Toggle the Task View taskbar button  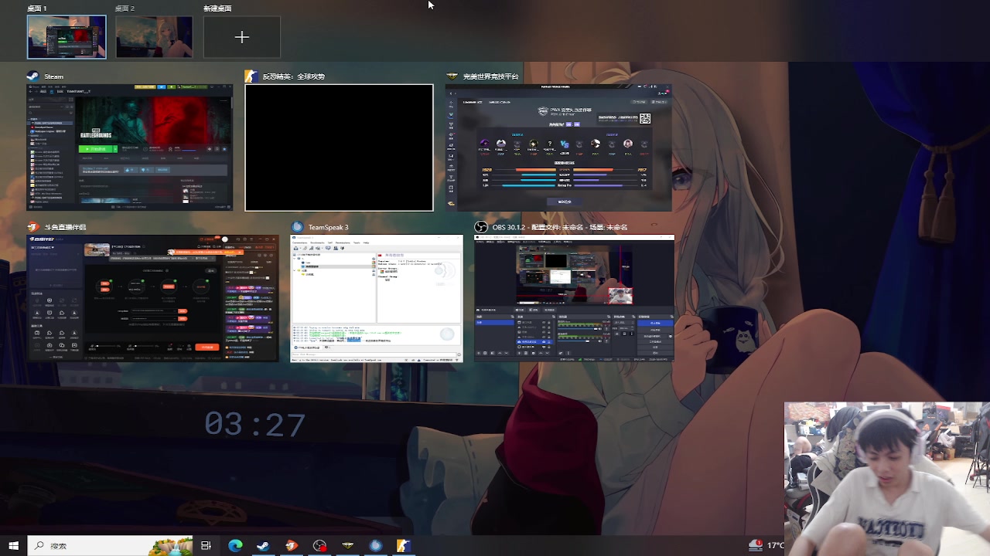pyautogui.click(x=206, y=545)
